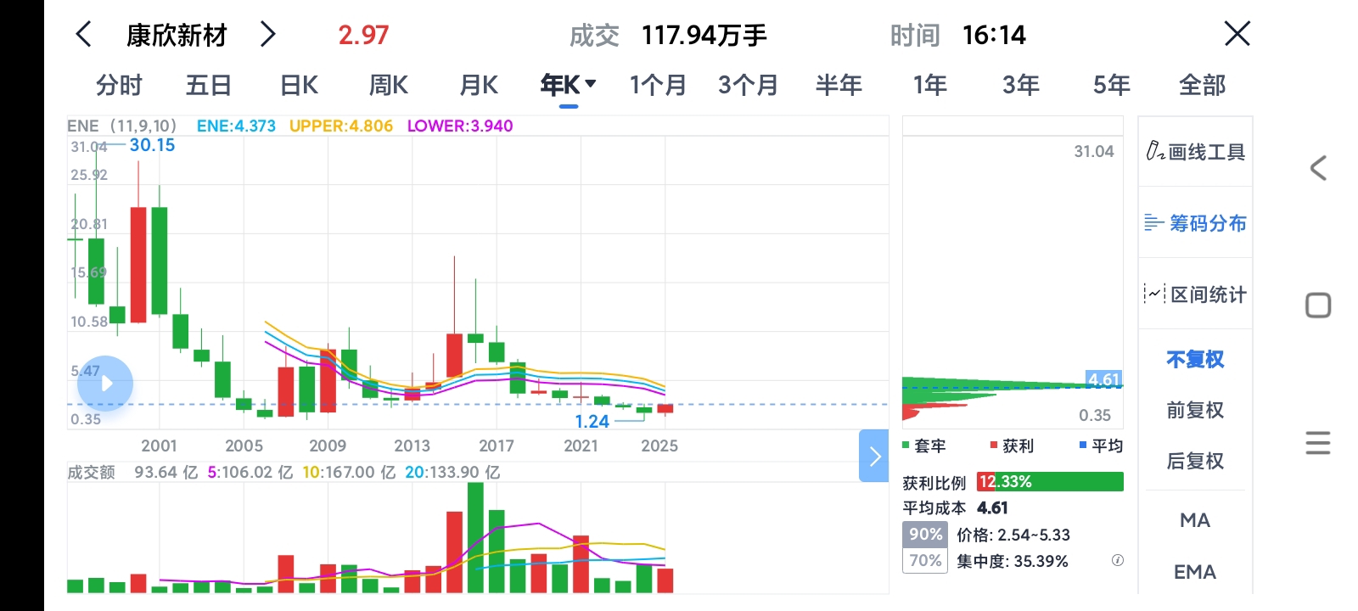1358x611 pixels.
Task: Tap the 5:106.02 亿 moving average value
Action: [250, 472]
